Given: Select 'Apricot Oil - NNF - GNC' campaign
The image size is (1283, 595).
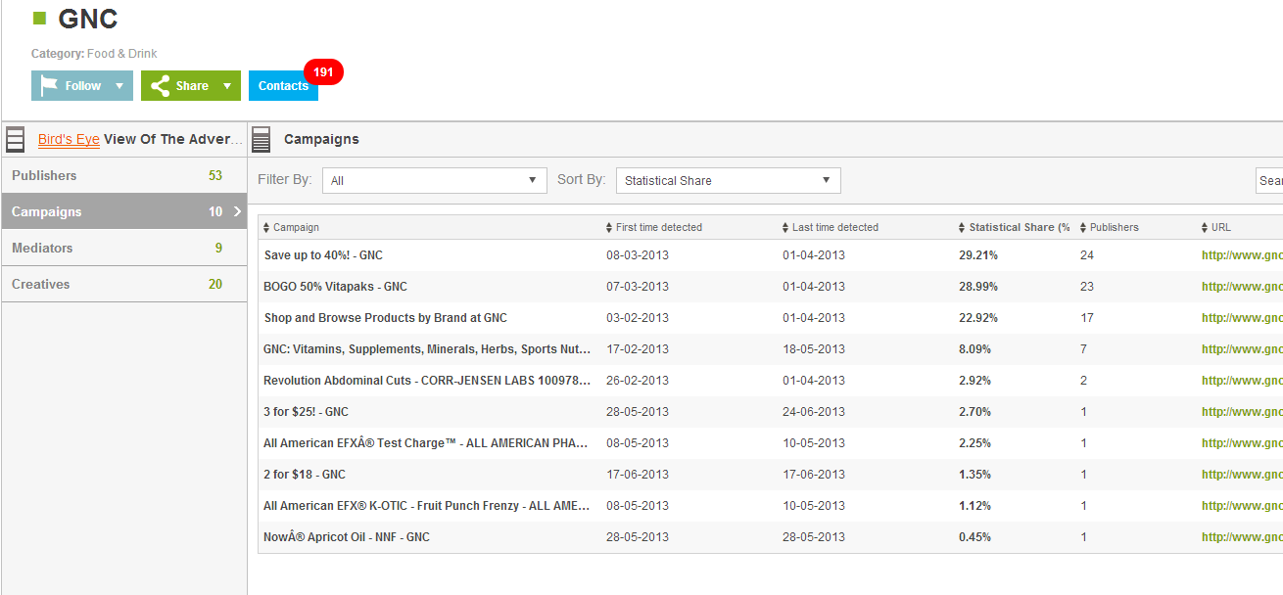Looking at the screenshot, I should (x=347, y=537).
